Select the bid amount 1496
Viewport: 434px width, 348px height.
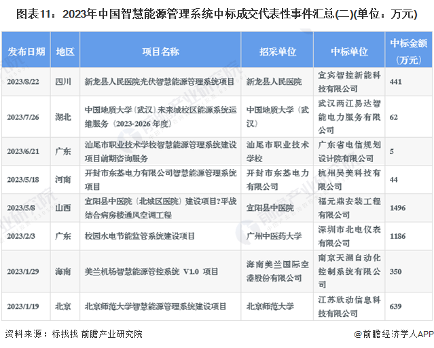point(398,208)
